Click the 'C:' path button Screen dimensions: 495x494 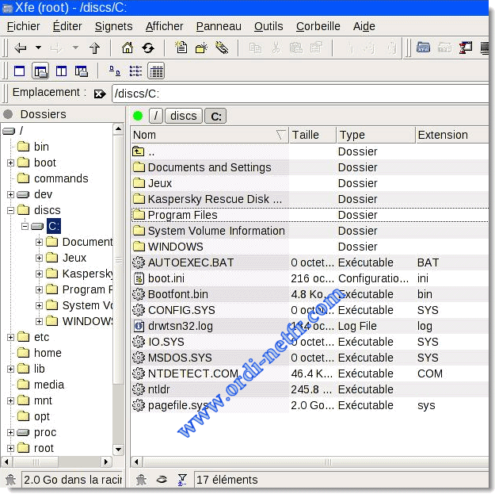[215, 116]
